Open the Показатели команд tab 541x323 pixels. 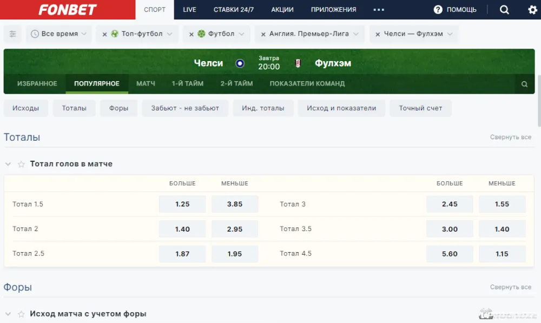307,83
